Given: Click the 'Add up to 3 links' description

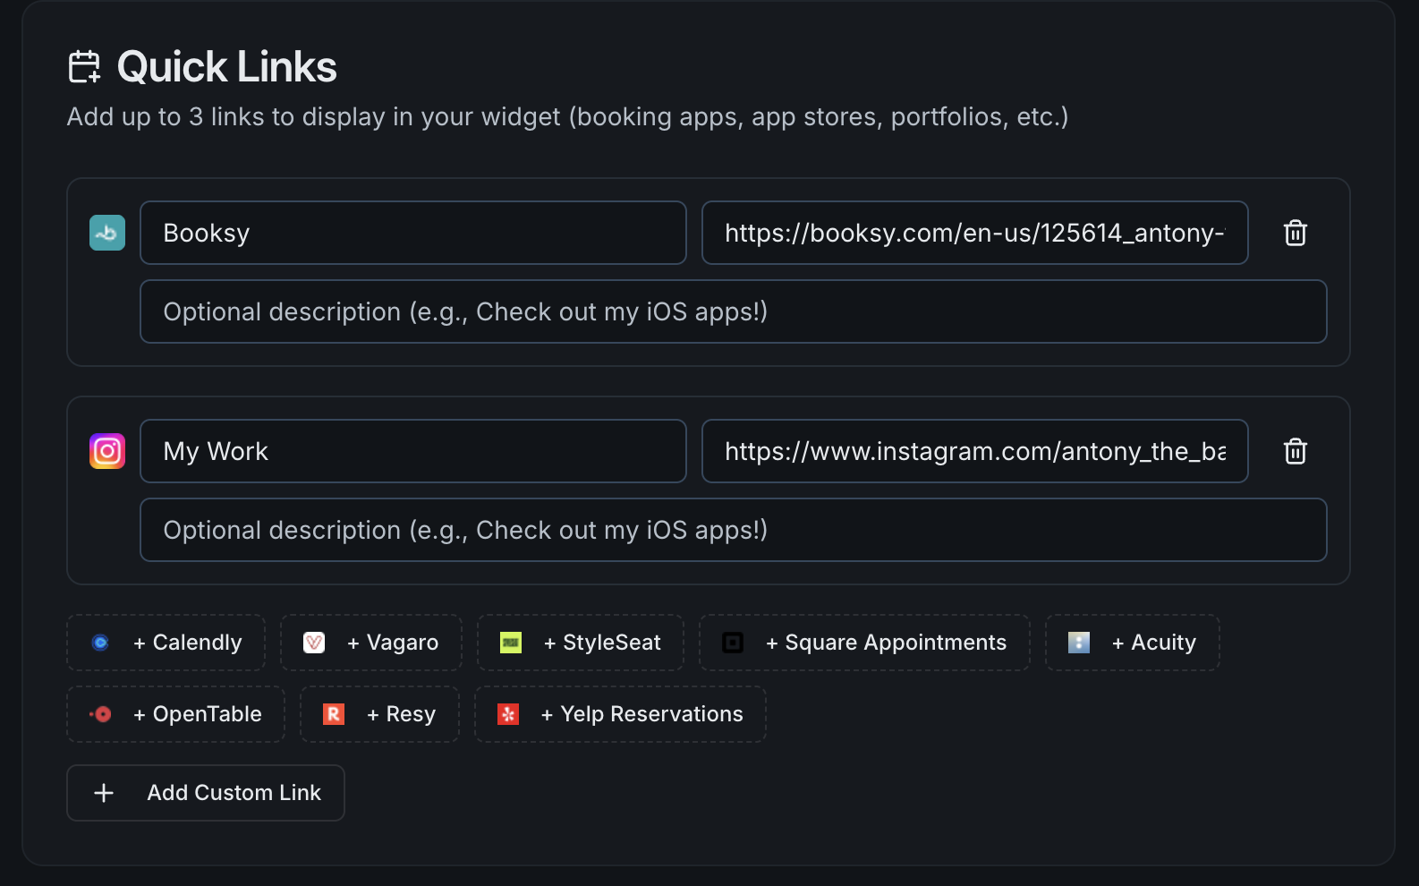Looking at the screenshot, I should coord(567,117).
